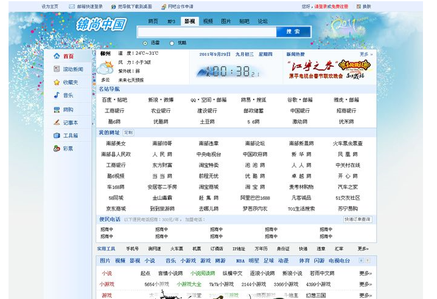Select 动漫 in the category bar

tap(284, 261)
